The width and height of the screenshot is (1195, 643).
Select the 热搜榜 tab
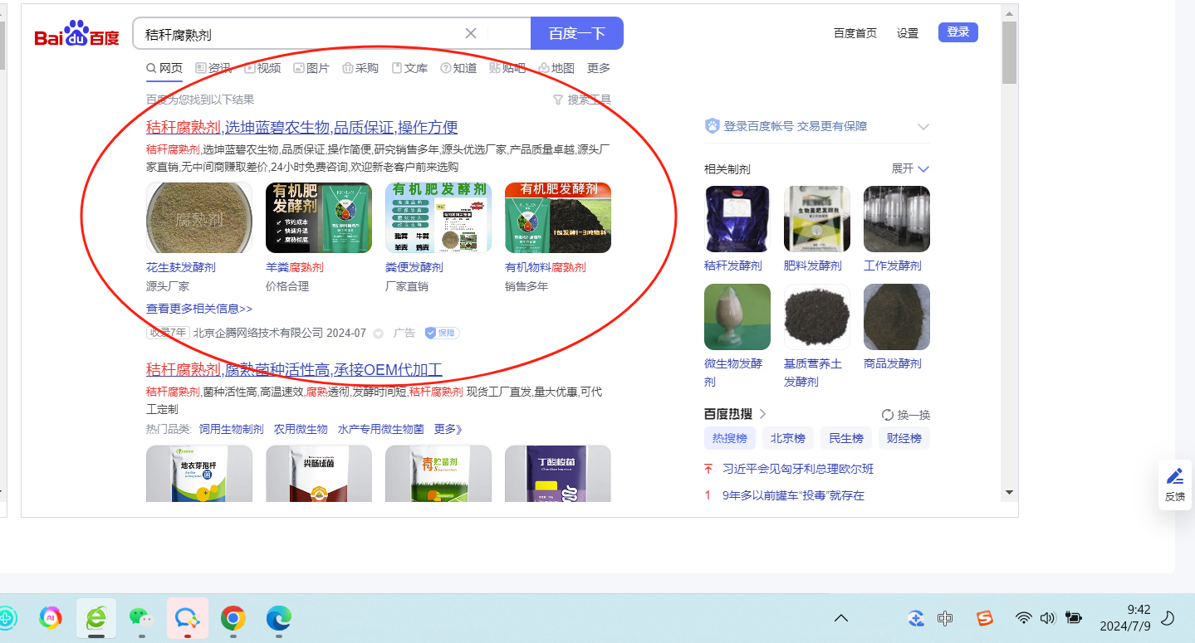(x=730, y=438)
